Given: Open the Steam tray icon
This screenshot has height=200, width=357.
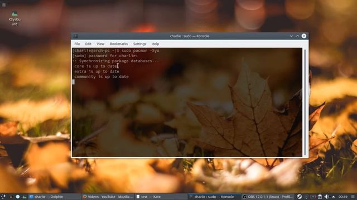Looking at the screenshot, I should pos(299,197).
